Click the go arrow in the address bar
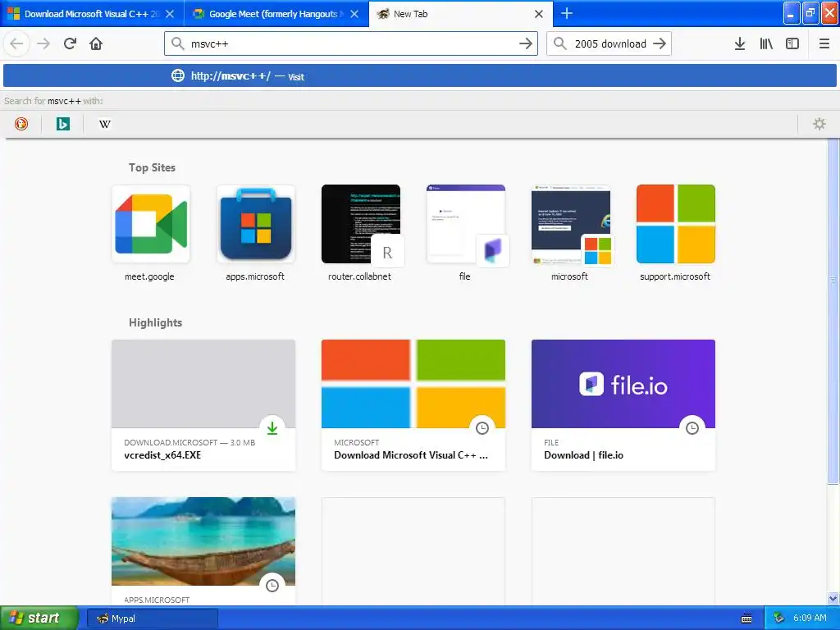Screen dimensions: 840x630 click(x=526, y=43)
